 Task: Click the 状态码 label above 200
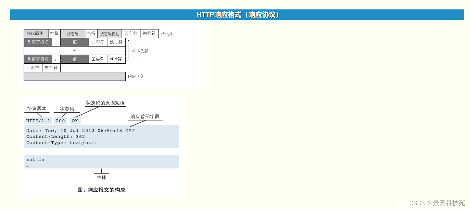point(67,109)
